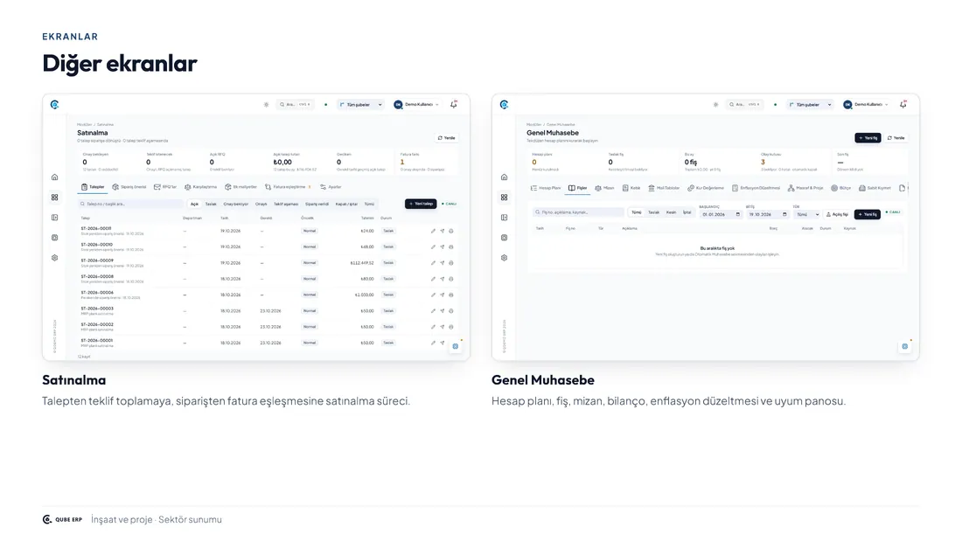This screenshot has height=541, width=962.
Task: Click the edit pencil for ST-2026-00006
Action: [433, 295]
